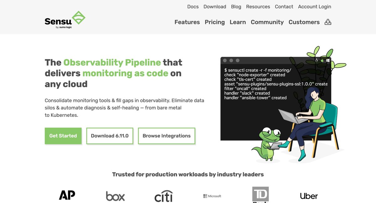
Task: Open the Customers menu item
Action: click(x=304, y=22)
